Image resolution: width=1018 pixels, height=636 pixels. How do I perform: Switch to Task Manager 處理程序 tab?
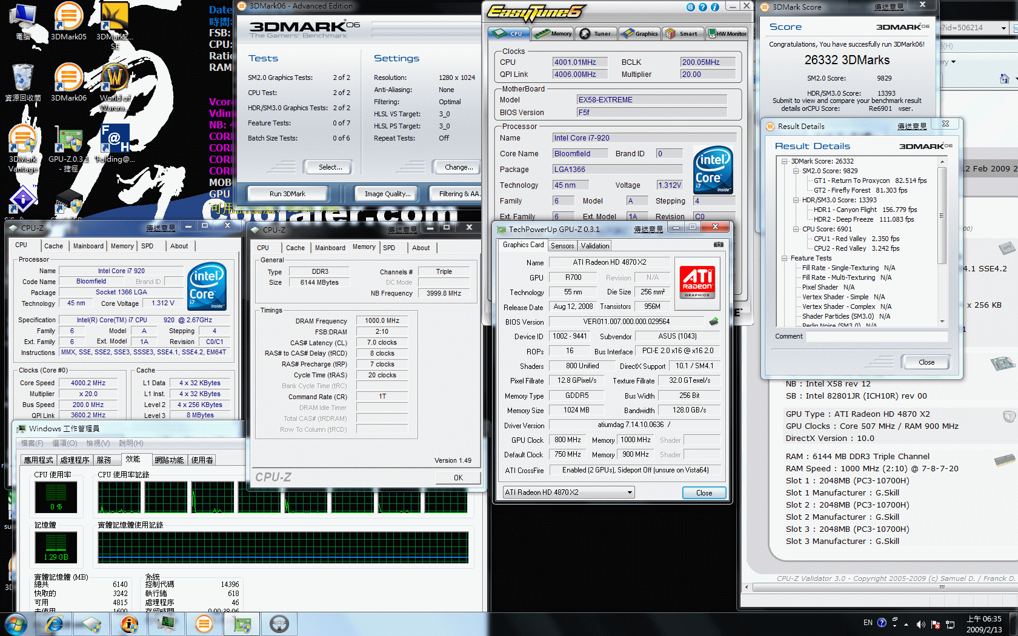[x=75, y=460]
